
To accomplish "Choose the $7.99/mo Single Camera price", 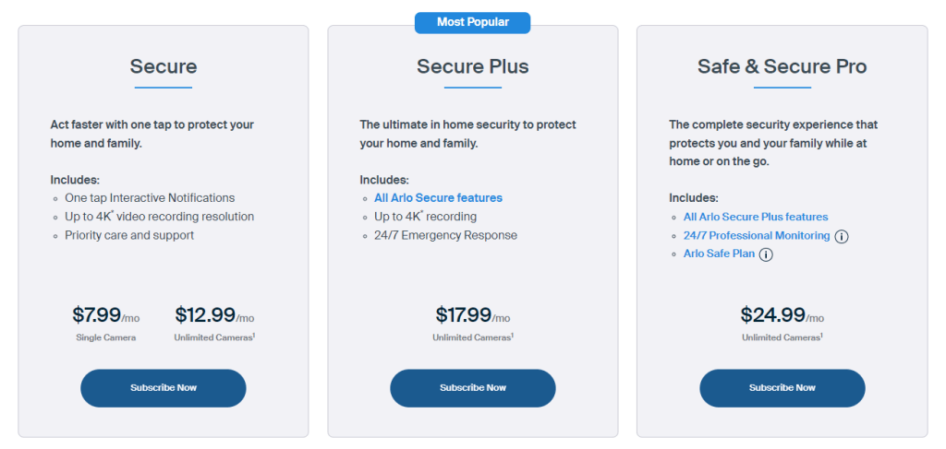I will (x=105, y=315).
